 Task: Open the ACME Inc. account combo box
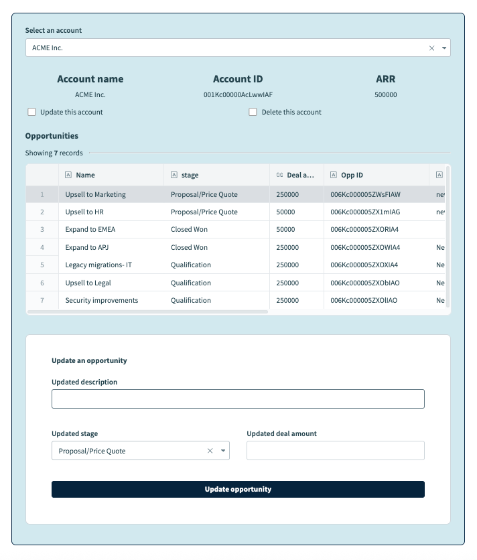click(228, 48)
